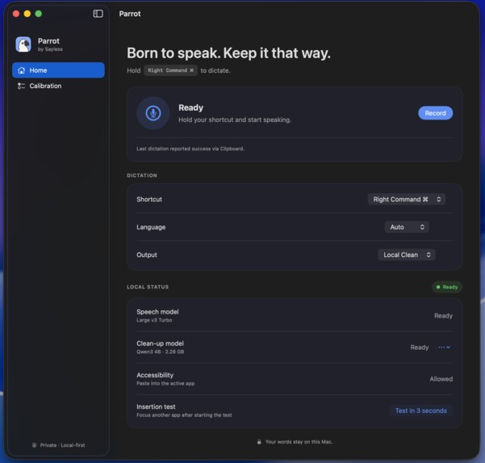Click 'Born to speak. Keep it that way.' heading

[x=228, y=53]
